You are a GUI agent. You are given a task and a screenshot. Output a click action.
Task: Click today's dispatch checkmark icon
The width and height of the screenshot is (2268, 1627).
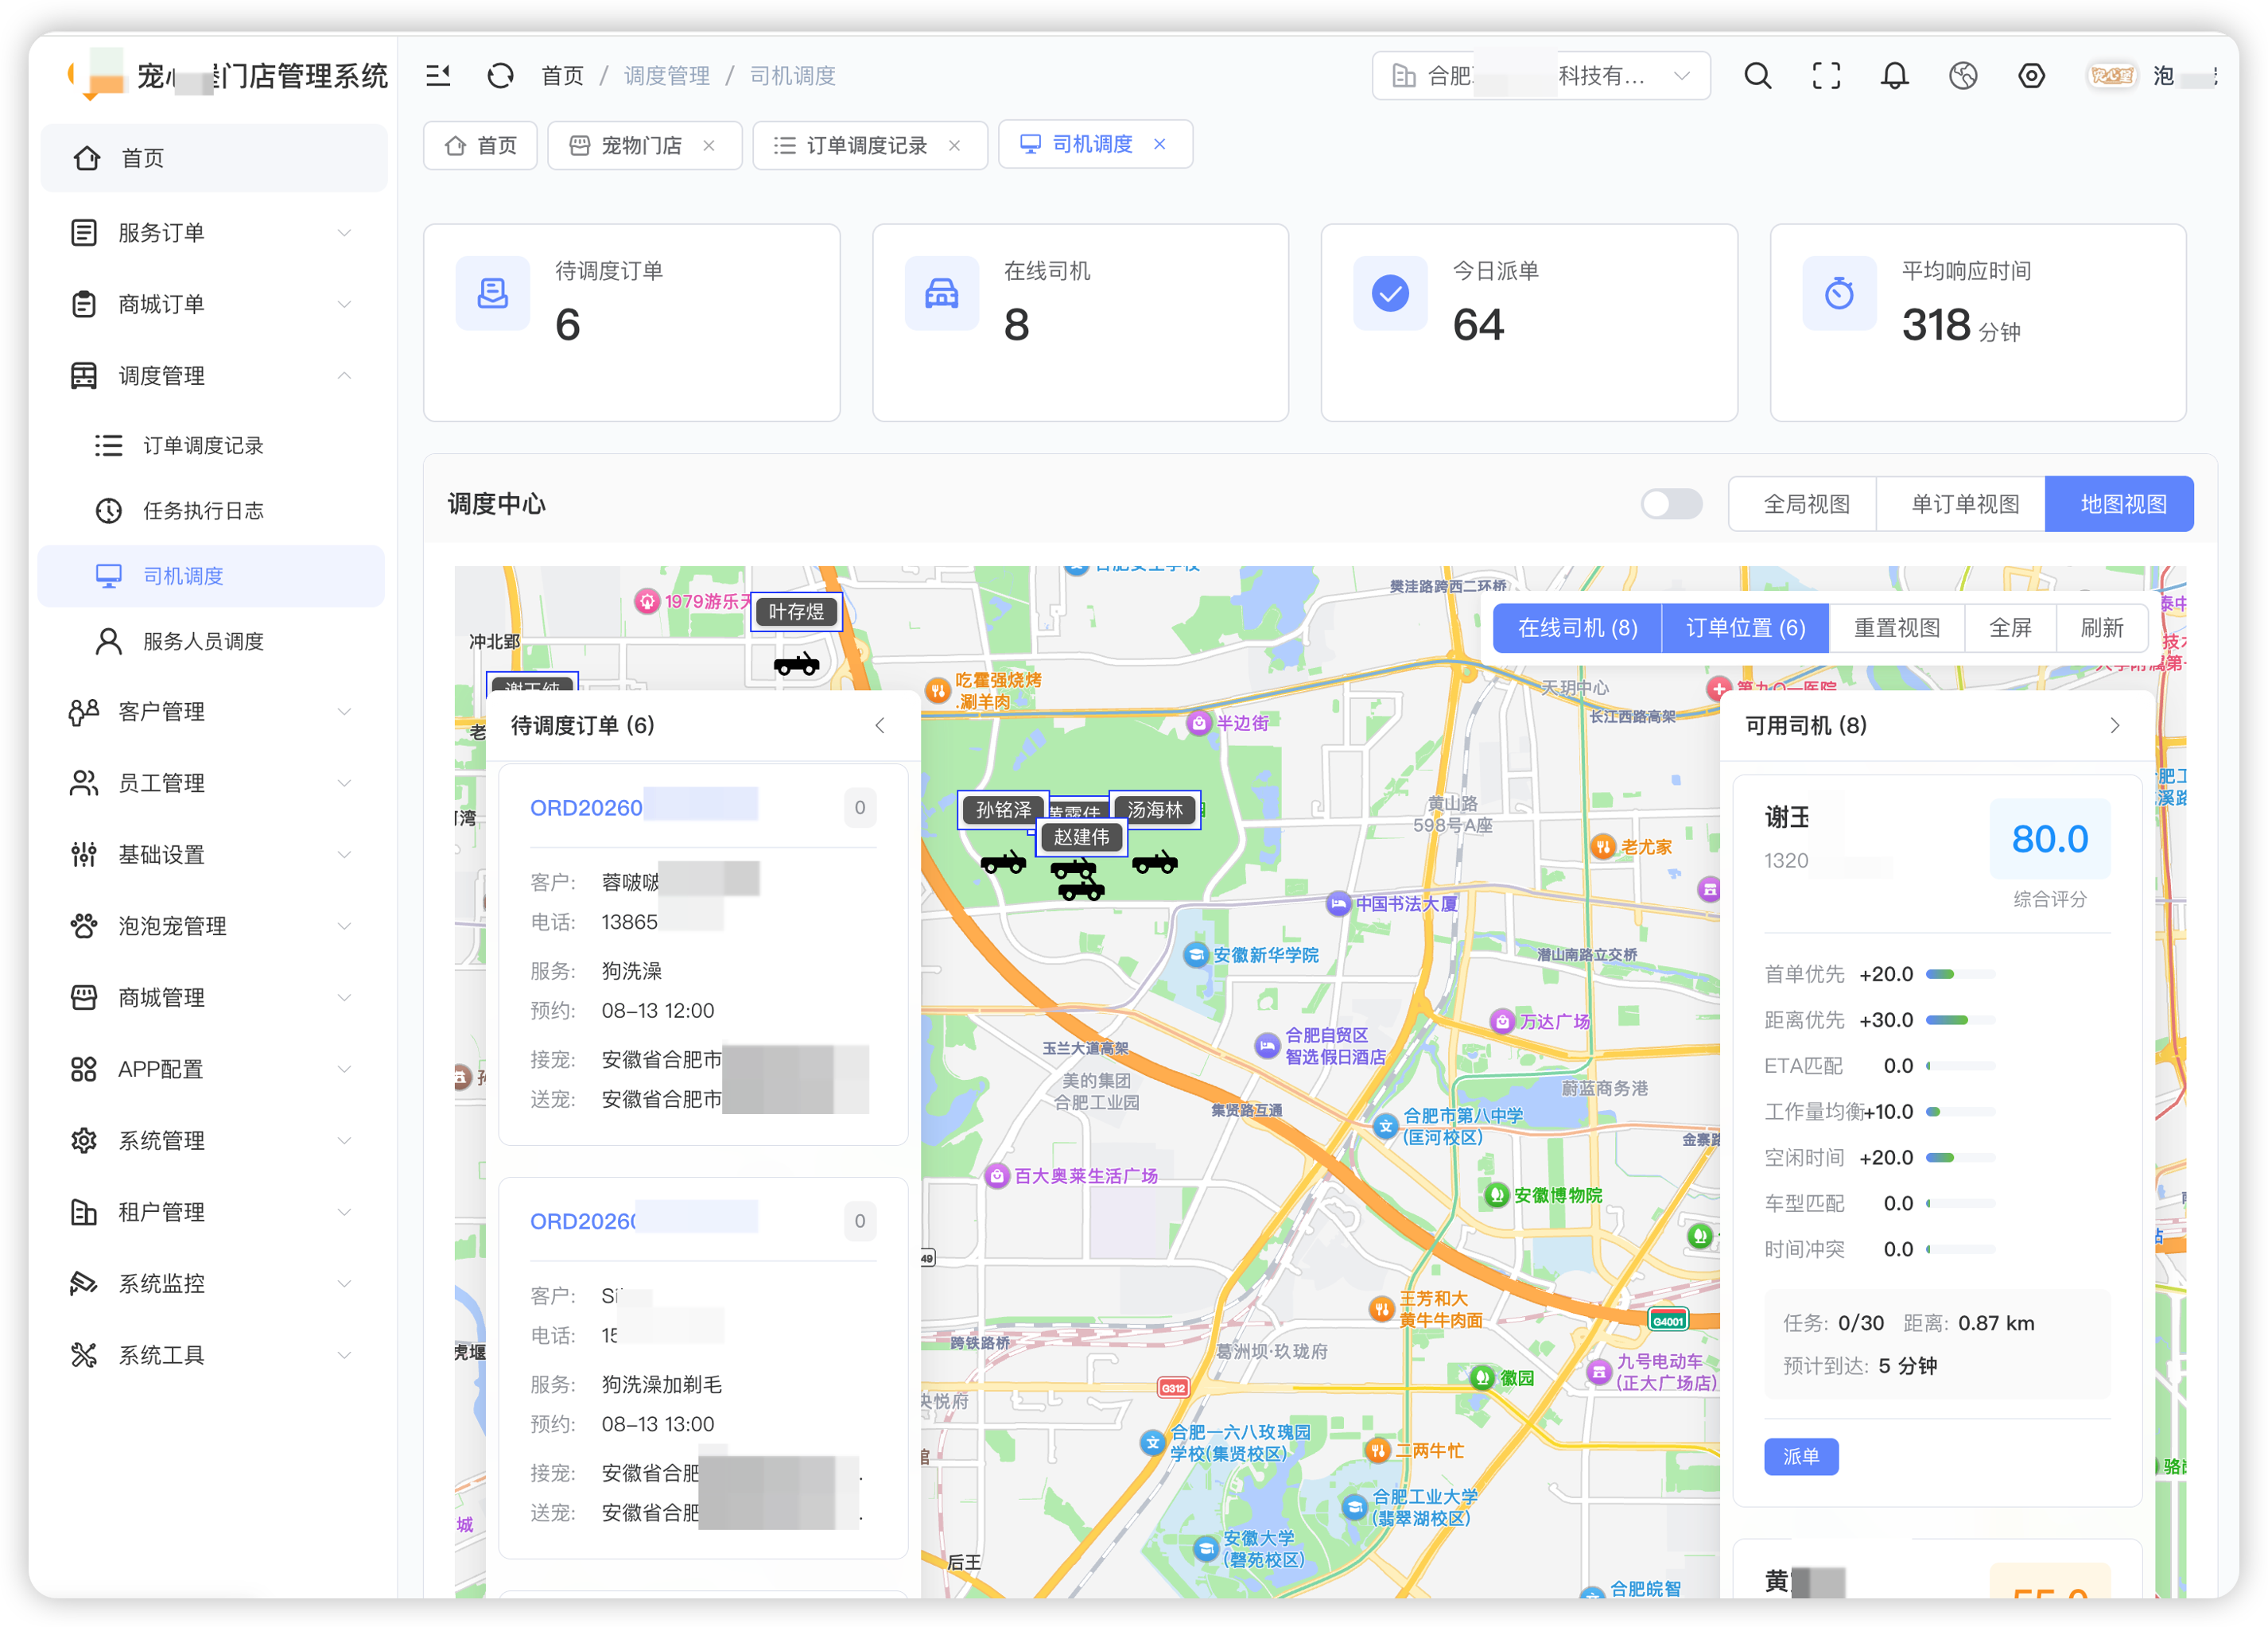coord(1389,293)
